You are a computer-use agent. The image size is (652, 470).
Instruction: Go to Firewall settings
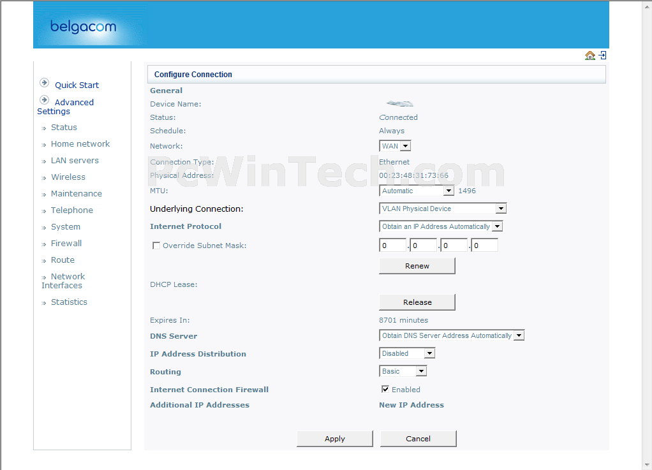[66, 244]
